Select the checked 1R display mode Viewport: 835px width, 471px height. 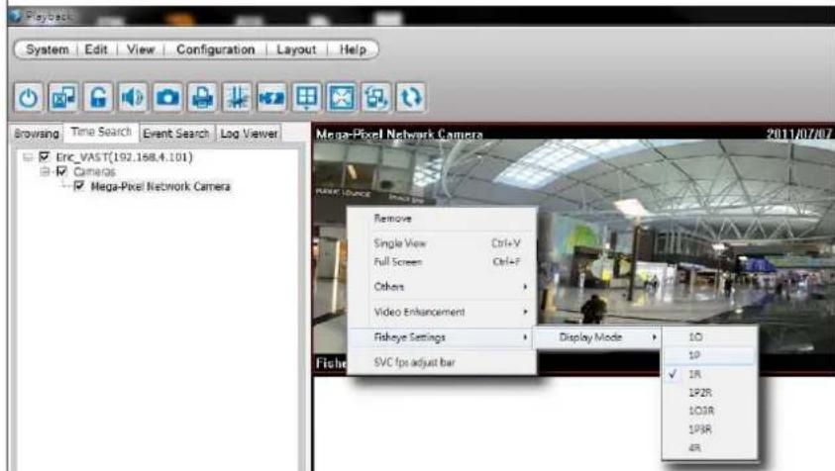click(709, 374)
